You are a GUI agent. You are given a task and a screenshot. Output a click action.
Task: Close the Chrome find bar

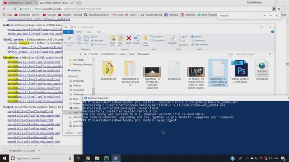click(x=277, y=16)
